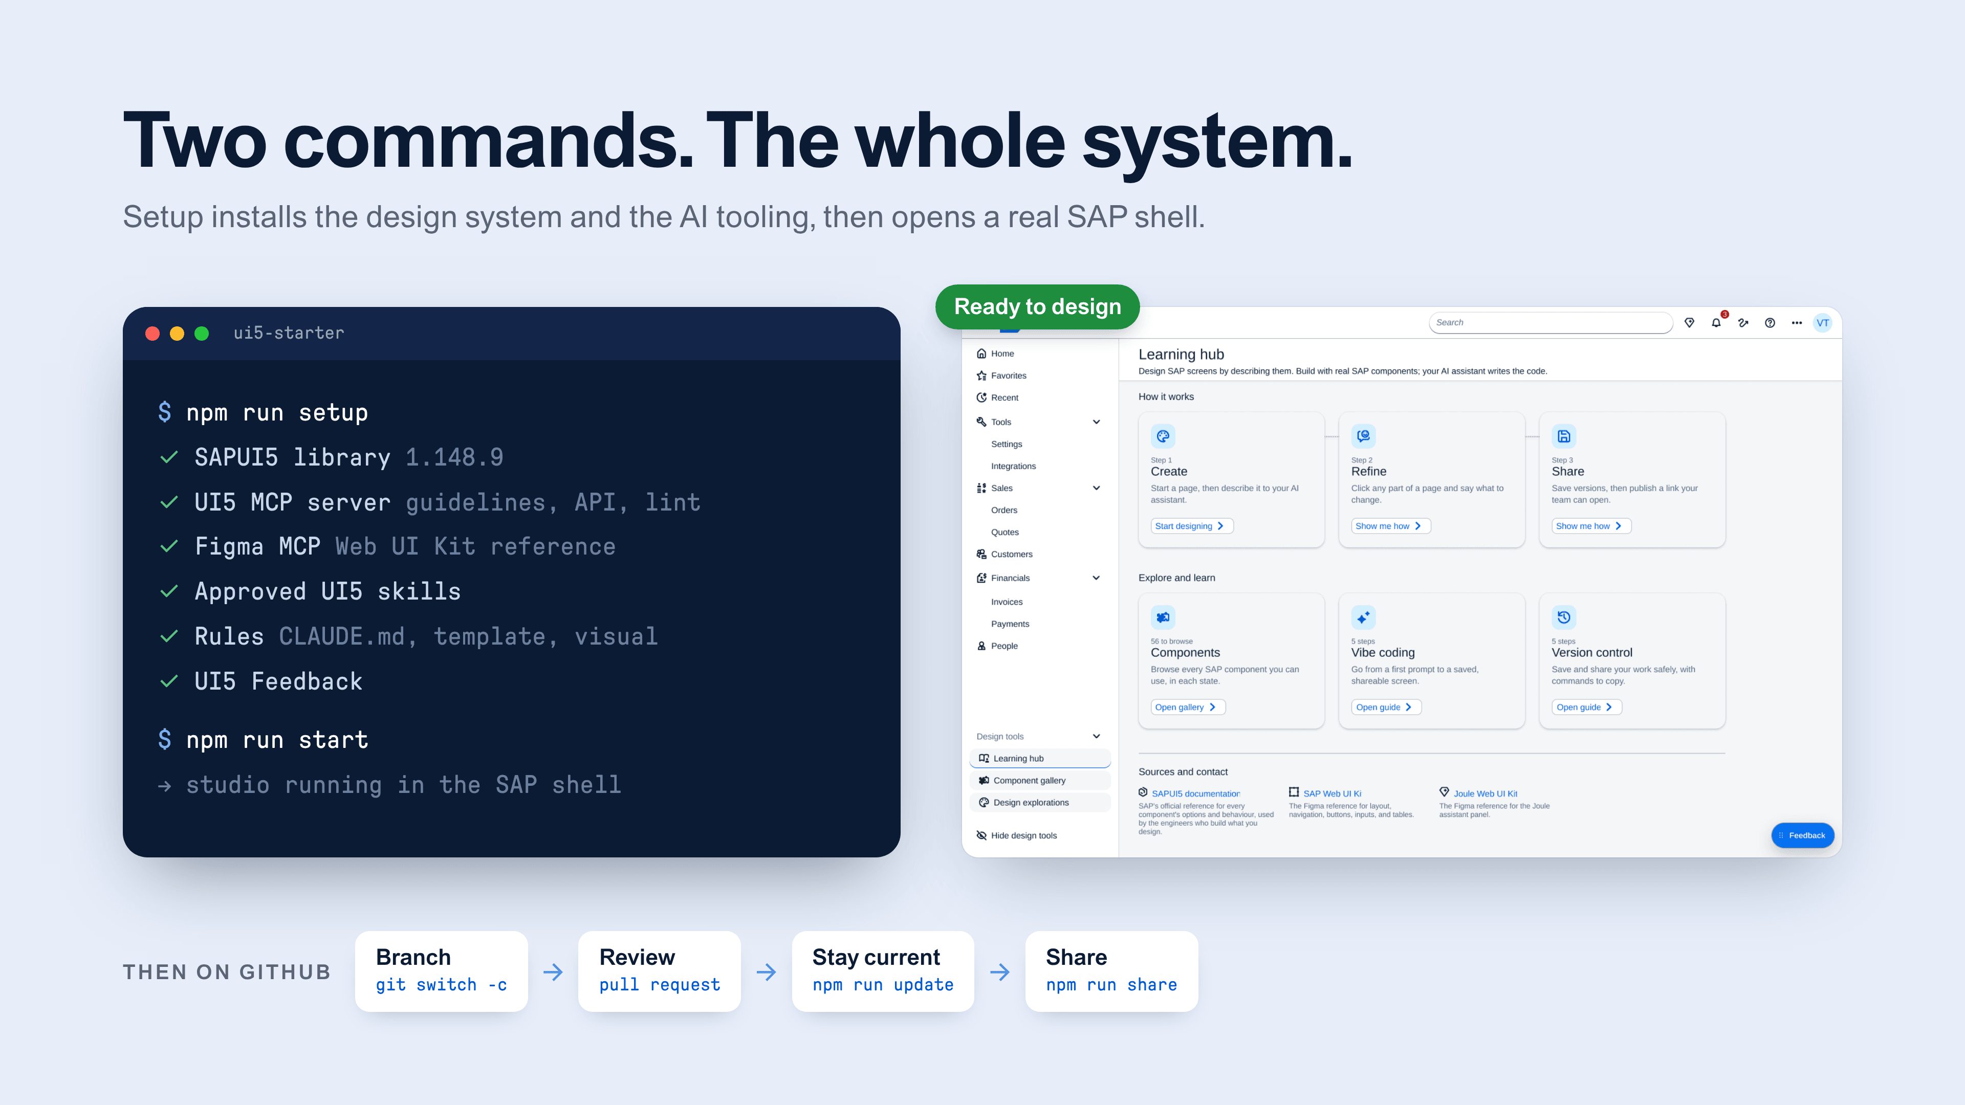Click Open guide on Vibe coding card
This screenshot has height=1105, width=1965.
tap(1386, 707)
